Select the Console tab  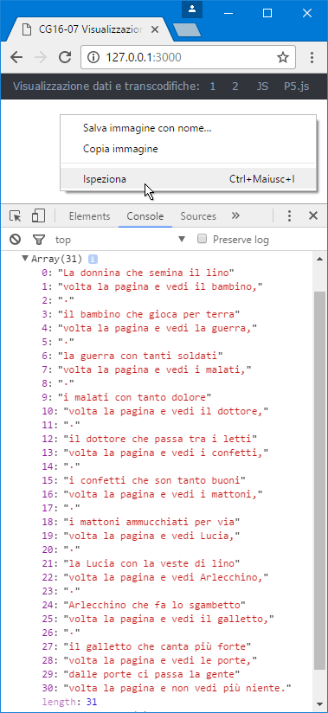[145, 216]
